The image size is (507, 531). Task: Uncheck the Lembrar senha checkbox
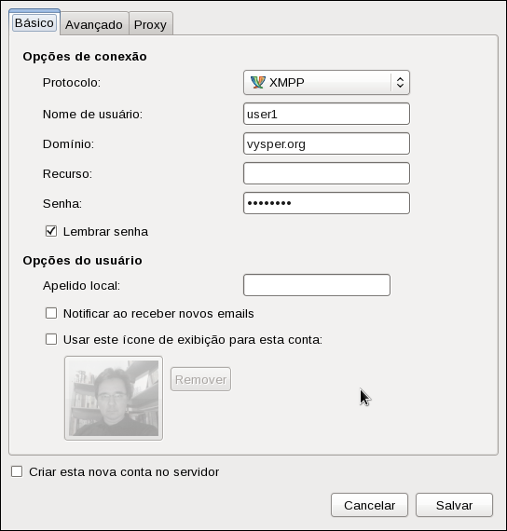[x=51, y=231]
